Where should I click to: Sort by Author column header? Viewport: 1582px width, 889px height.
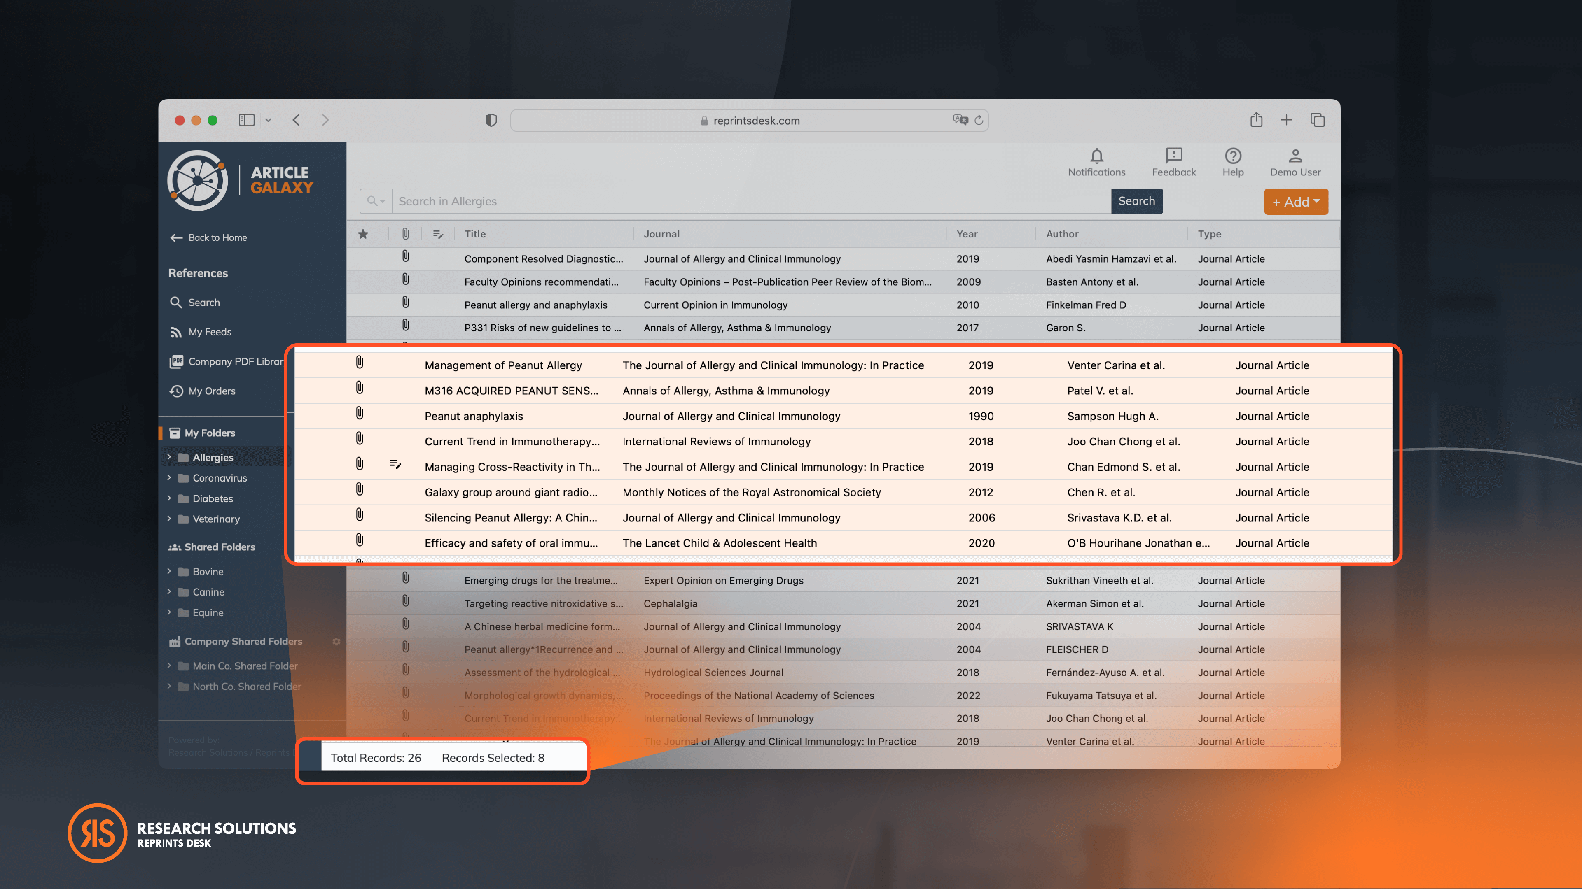[x=1062, y=234]
